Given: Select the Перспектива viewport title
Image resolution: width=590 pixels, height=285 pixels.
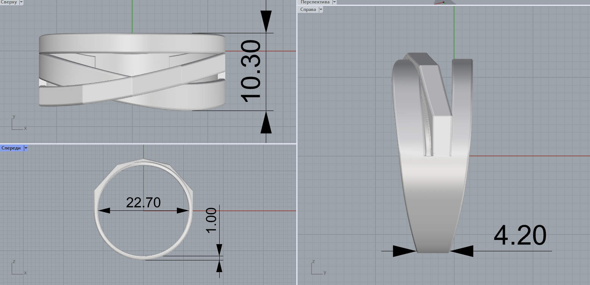Looking at the screenshot, I should (x=315, y=2).
